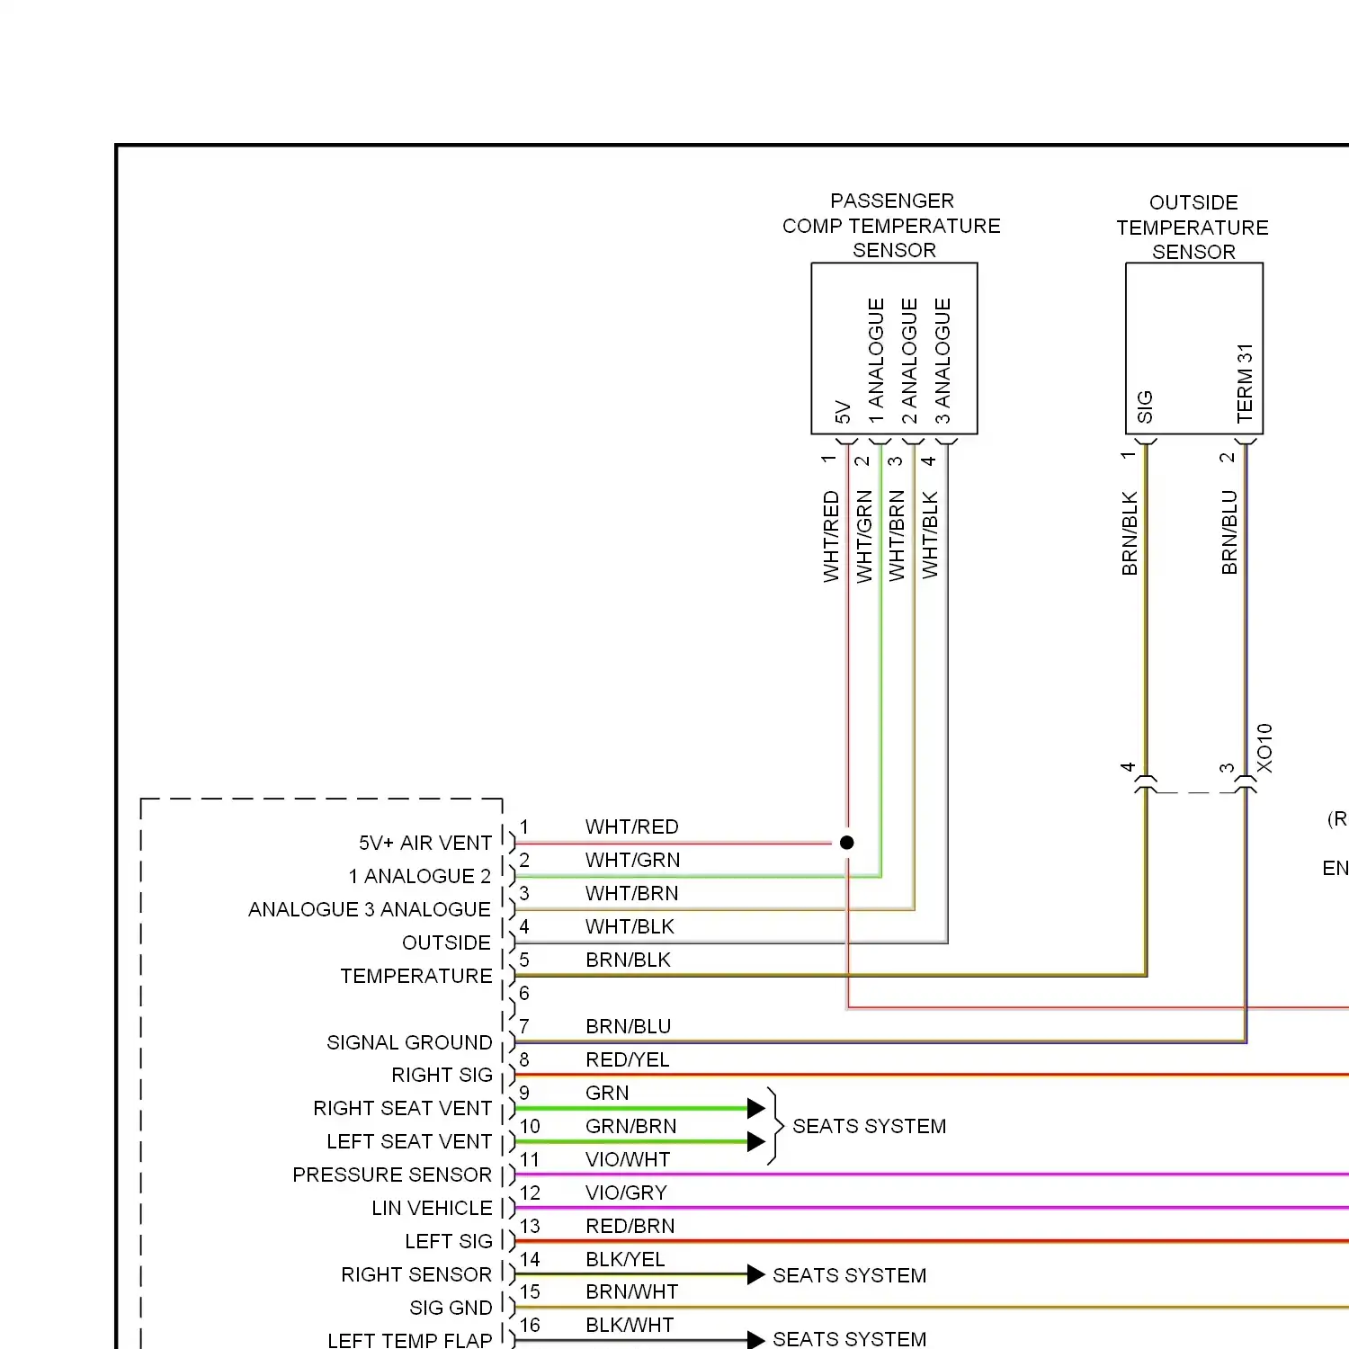Select the GRN wire label at pin 9
This screenshot has height=1349, width=1349.
[607, 1093]
